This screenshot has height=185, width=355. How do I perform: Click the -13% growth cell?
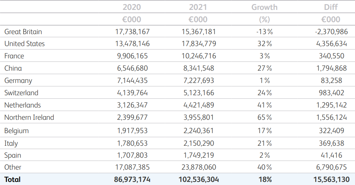click(264, 32)
